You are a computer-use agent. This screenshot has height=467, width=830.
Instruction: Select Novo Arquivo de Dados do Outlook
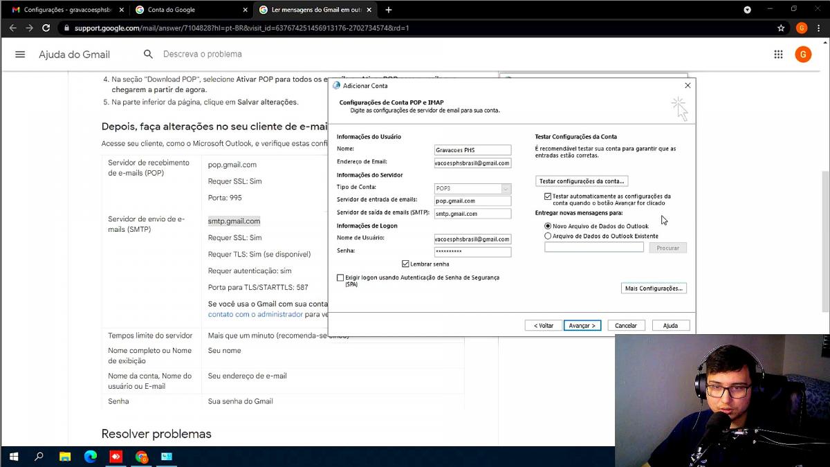(548, 226)
